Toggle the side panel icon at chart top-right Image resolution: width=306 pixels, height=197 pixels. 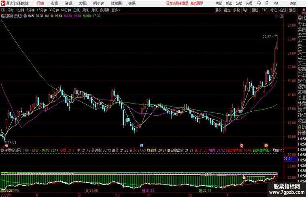click(281, 16)
